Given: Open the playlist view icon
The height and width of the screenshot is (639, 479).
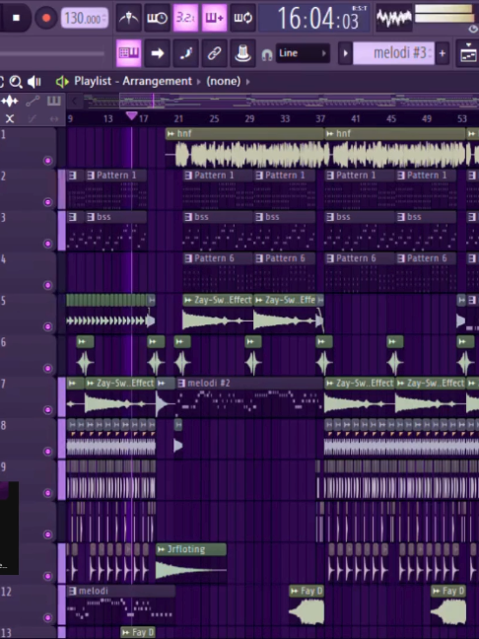Looking at the screenshot, I should pyautogui.click(x=129, y=53).
